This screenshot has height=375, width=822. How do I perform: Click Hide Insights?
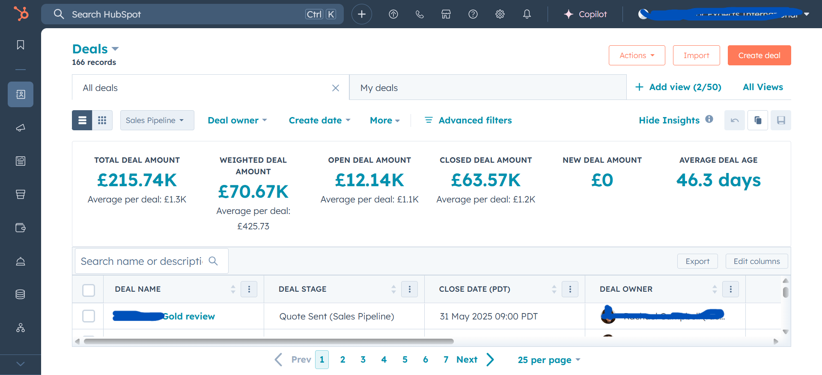point(669,120)
